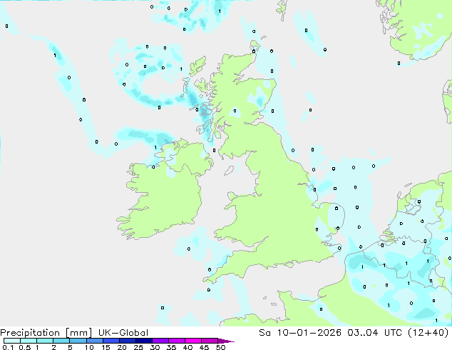
Task: Click the 35 mm legend color swatch
Action: (x=176, y=341)
